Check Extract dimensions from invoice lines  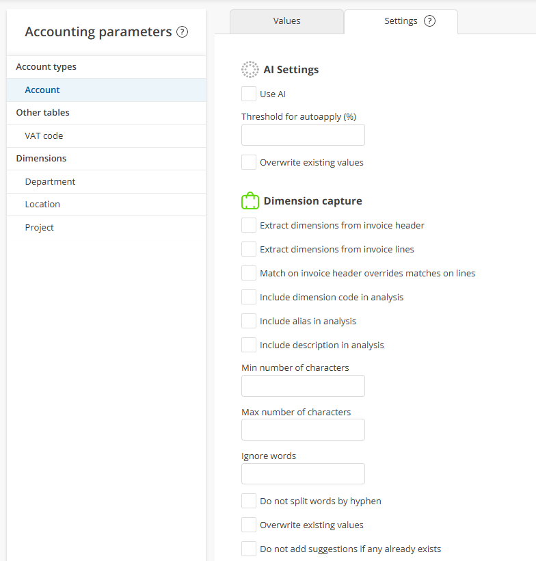point(249,249)
